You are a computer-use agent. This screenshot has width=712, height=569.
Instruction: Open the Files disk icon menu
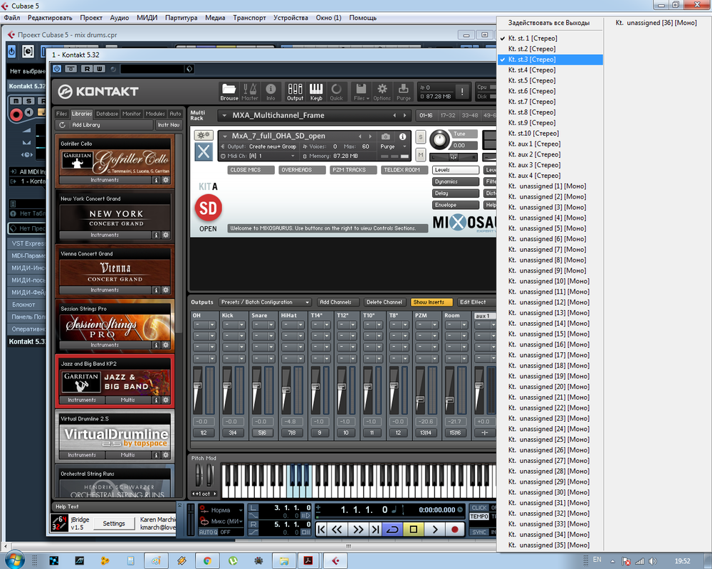point(361,92)
